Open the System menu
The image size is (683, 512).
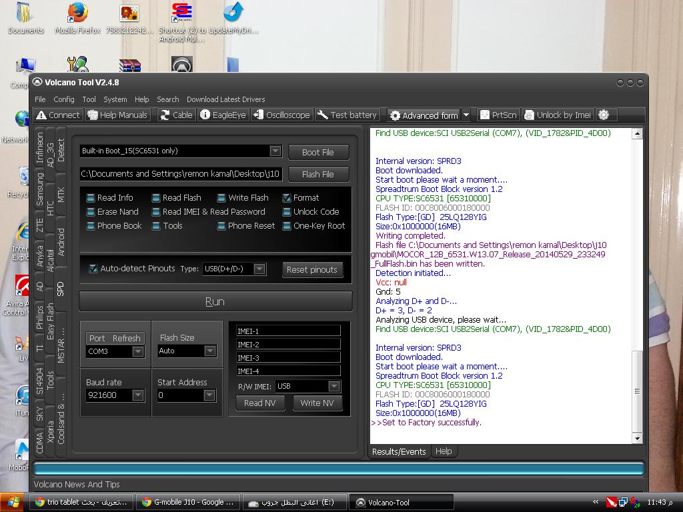pyautogui.click(x=115, y=99)
